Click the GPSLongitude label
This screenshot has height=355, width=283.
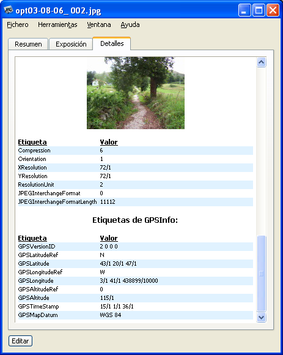[x=35, y=281]
